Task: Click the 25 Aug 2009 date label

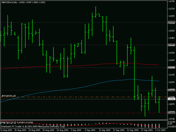Action: (x=48, y=130)
